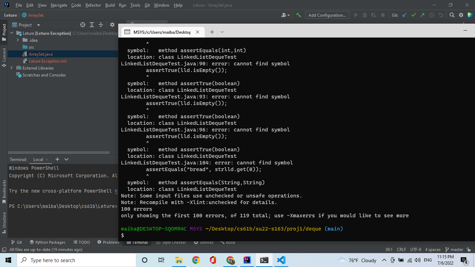This screenshot has height=267, width=475.
Task: Click Expand All icon in Project panel
Action: [x=92, y=25]
